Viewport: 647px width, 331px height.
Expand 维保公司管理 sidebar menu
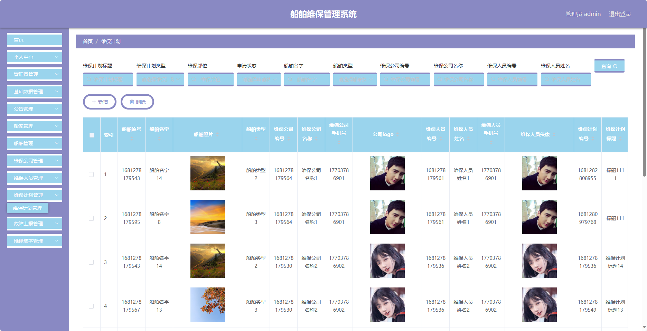click(35, 161)
